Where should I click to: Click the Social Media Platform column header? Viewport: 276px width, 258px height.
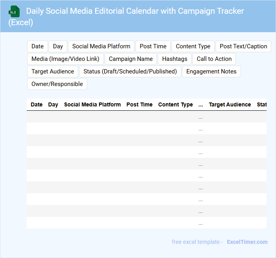click(92, 104)
